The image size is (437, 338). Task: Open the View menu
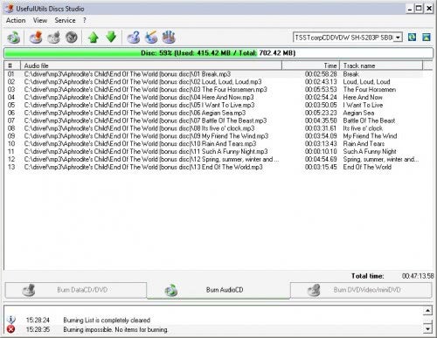pos(40,20)
